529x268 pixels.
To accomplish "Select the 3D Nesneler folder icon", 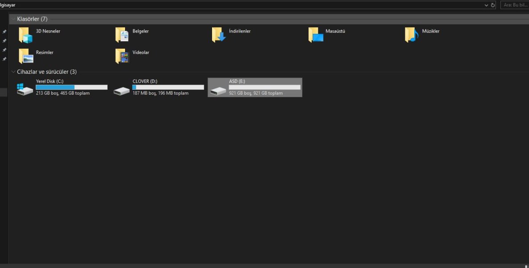I will (25, 35).
